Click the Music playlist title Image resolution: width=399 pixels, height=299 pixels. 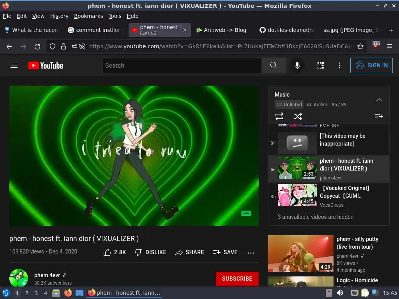[x=282, y=95]
